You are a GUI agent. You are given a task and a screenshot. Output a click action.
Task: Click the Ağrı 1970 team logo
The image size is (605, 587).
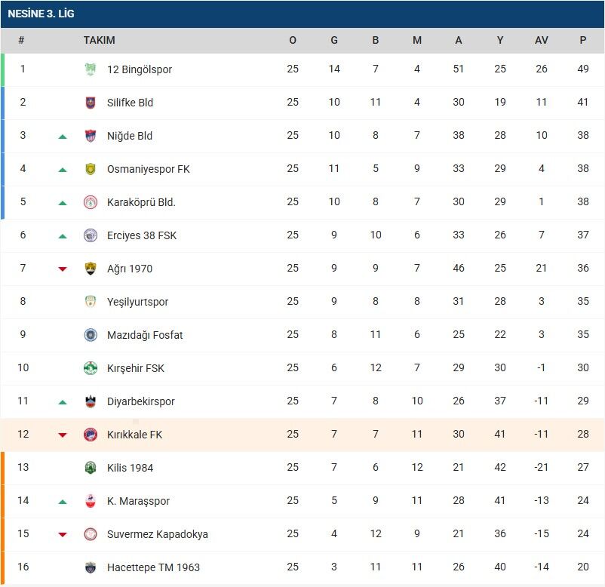pos(91,269)
